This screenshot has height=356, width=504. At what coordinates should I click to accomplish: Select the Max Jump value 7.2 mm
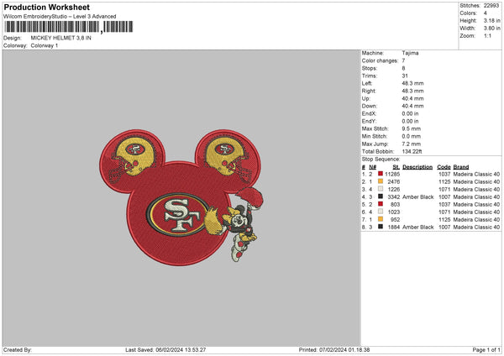(x=411, y=144)
